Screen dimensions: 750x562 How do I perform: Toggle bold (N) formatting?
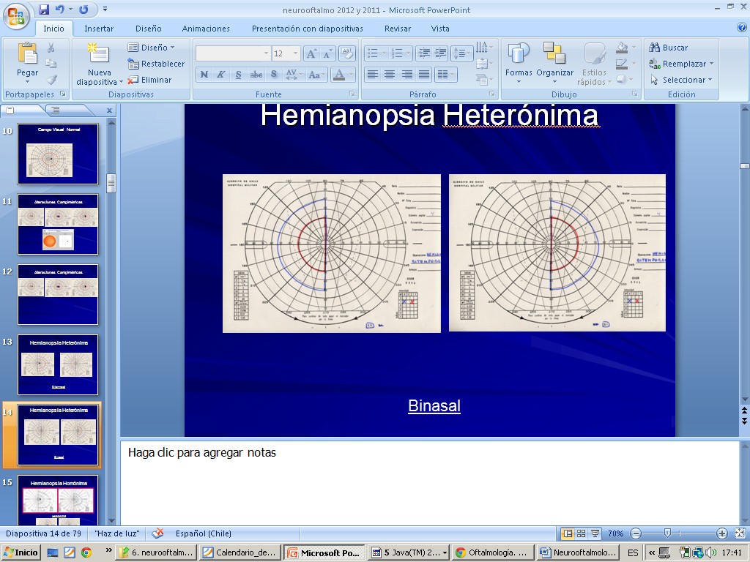204,75
